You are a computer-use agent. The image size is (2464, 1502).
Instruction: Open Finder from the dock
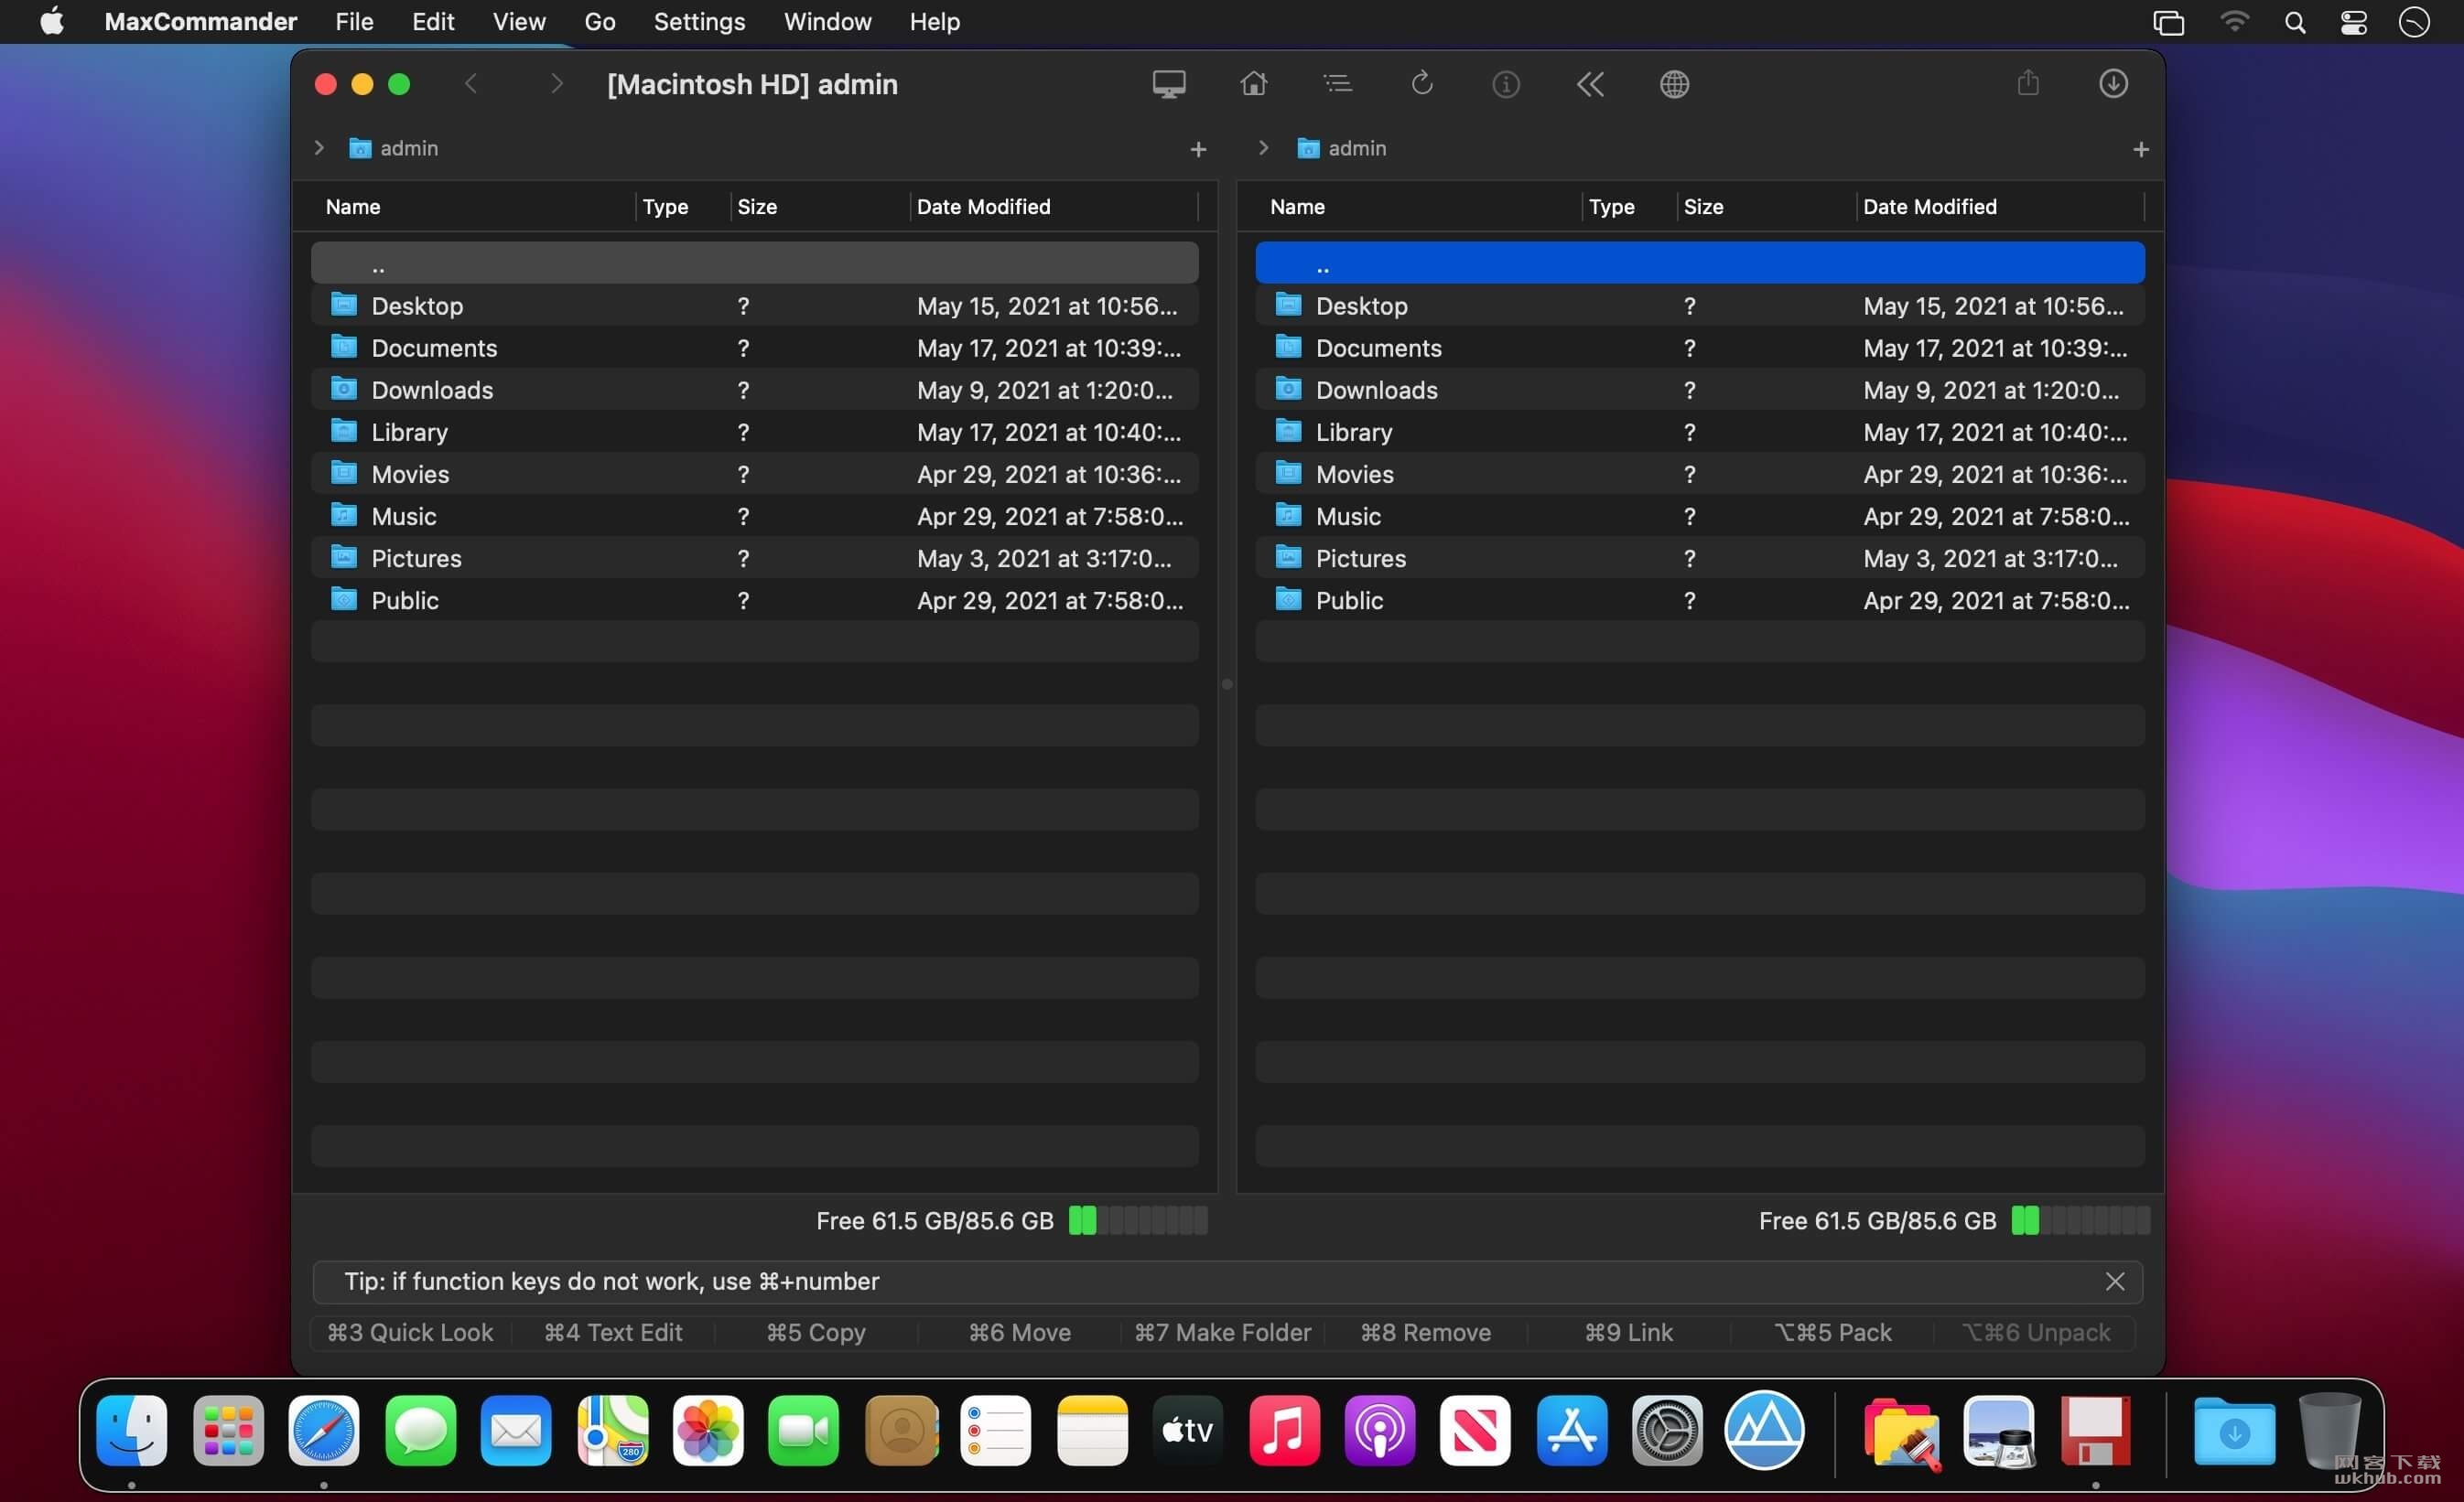click(132, 1430)
